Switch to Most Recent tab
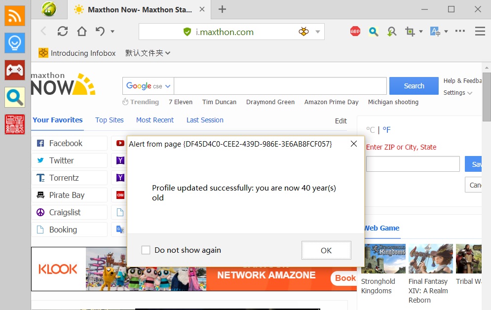 (154, 120)
